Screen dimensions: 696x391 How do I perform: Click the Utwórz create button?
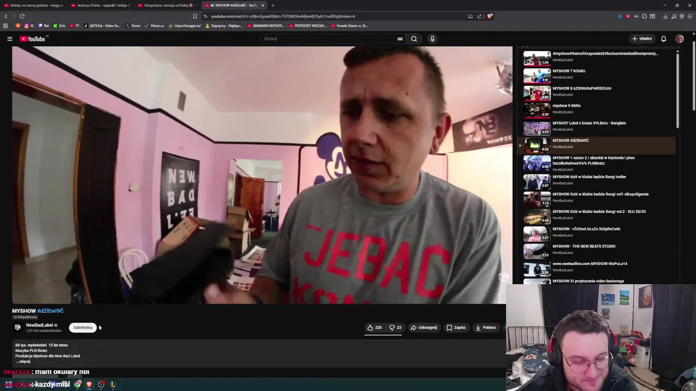(642, 39)
